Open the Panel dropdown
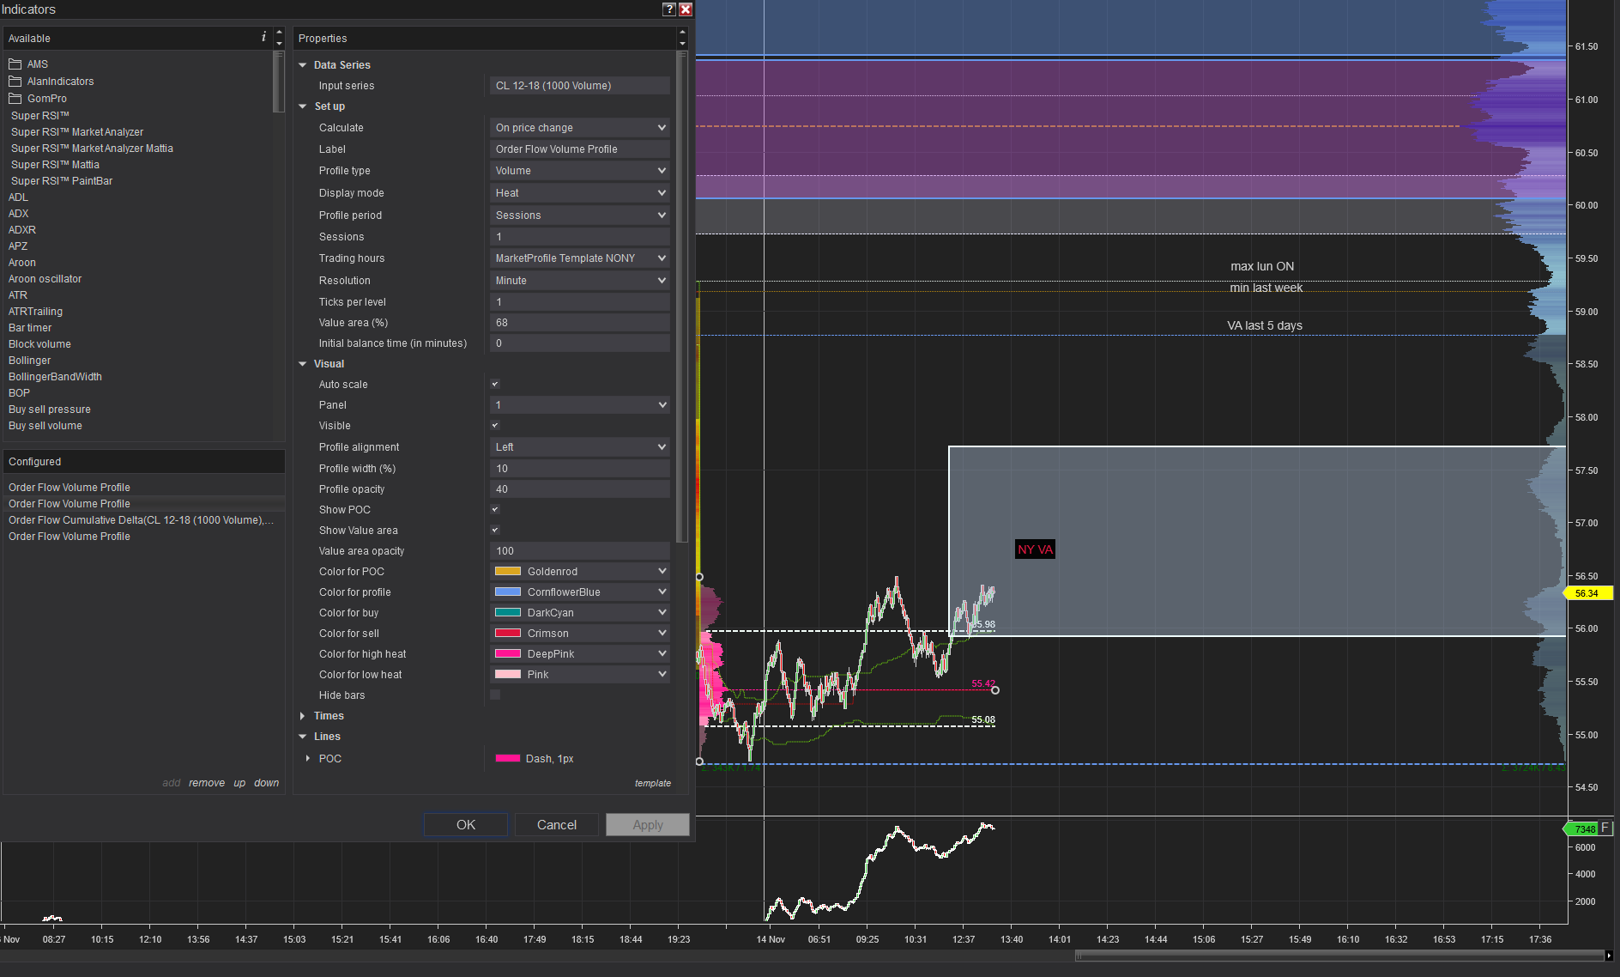Image resolution: width=1620 pixels, height=977 pixels. 579,405
